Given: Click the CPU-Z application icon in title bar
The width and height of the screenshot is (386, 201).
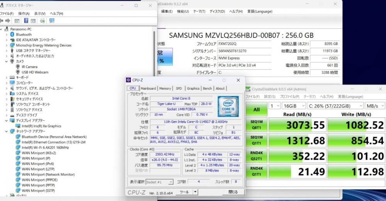Looking at the screenshot, I should click(x=128, y=80).
